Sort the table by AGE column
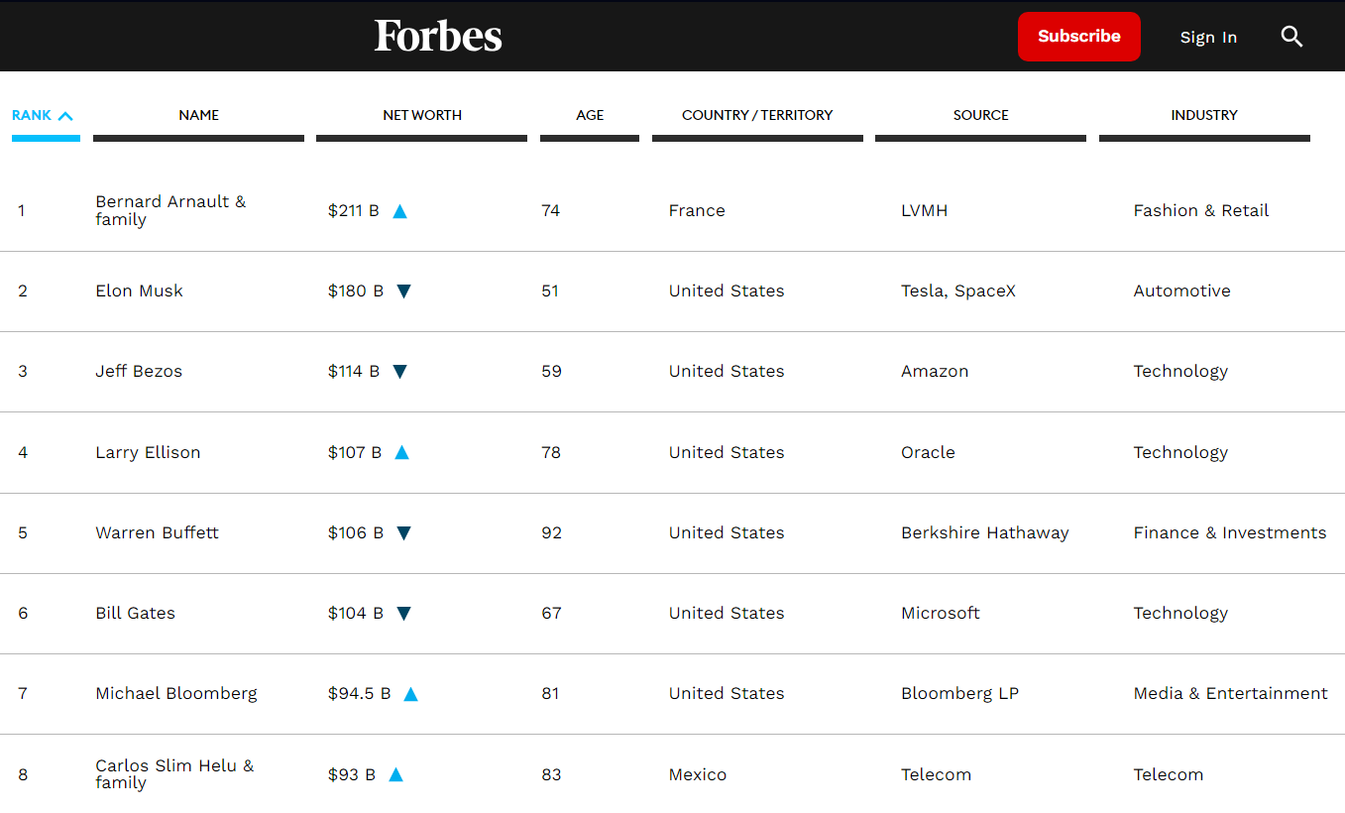This screenshot has height=813, width=1345. pyautogui.click(x=590, y=115)
